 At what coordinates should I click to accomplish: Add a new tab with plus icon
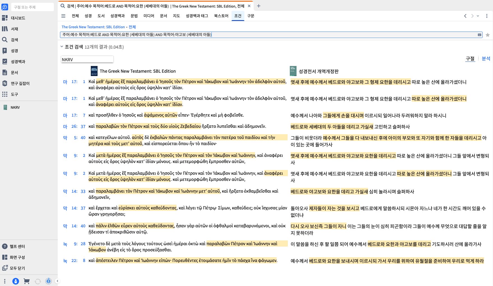click(x=259, y=6)
